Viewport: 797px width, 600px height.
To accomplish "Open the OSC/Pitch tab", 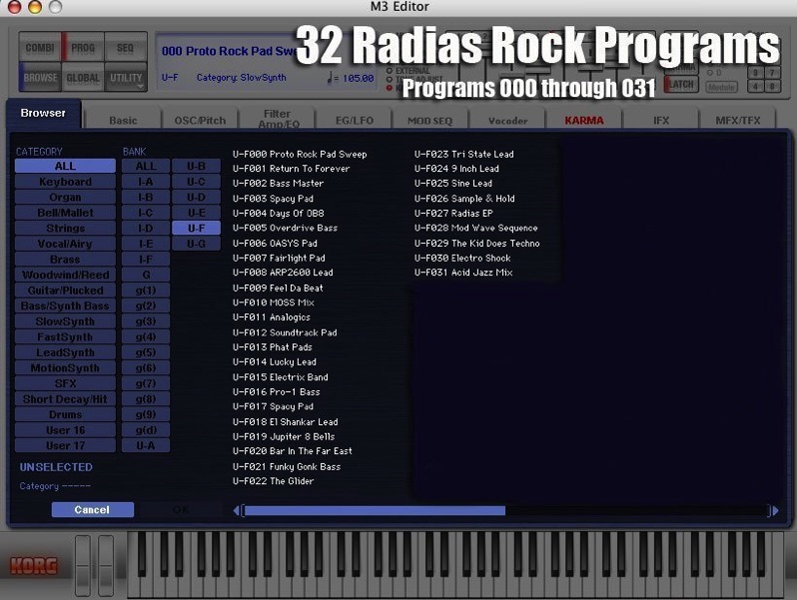I will 200,120.
